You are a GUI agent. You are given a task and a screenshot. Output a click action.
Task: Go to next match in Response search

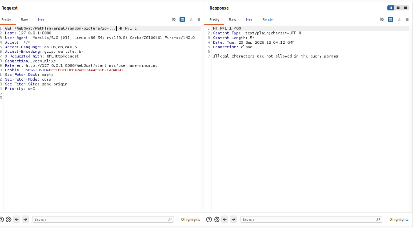234,219
